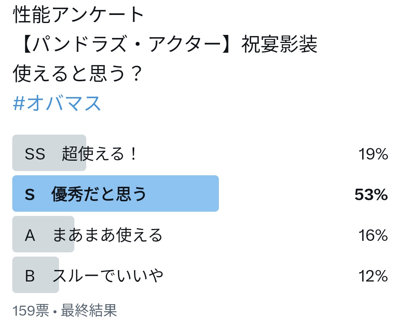
Task: Click the 19% result percentage
Action: tap(373, 154)
